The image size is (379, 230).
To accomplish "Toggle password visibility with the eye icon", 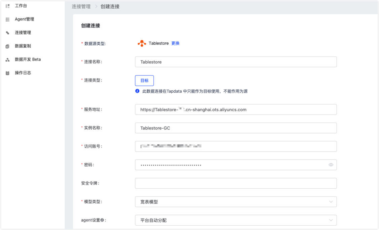I will (331, 165).
